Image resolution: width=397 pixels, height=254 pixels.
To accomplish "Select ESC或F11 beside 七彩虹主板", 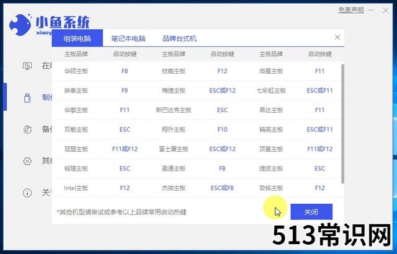I will tap(319, 90).
